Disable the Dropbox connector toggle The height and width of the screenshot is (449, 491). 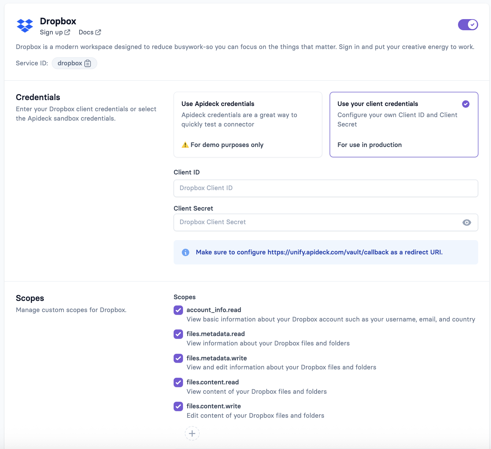click(468, 25)
